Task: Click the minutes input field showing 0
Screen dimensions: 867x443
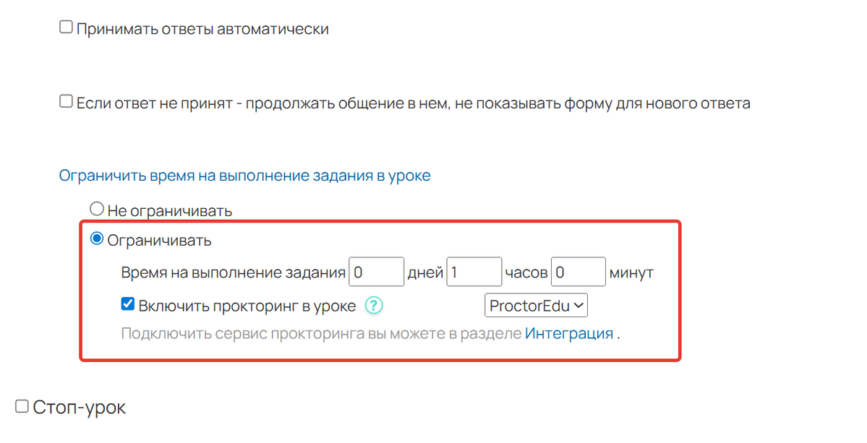Action: pos(578,271)
